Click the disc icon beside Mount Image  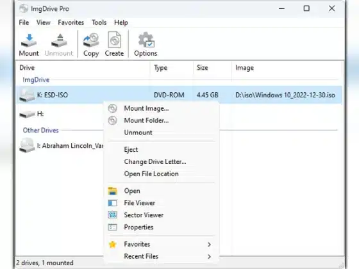pyautogui.click(x=112, y=108)
